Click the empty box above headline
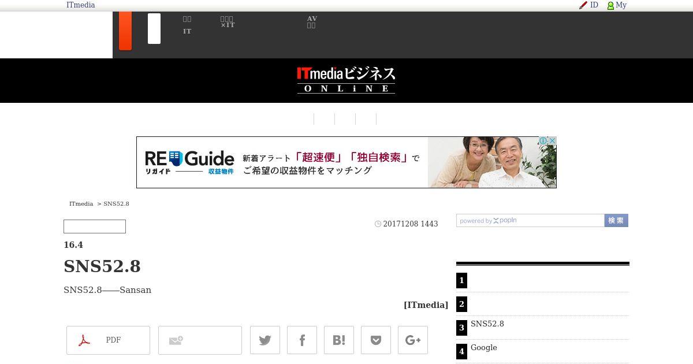Screen dimensions: 693x364 coord(95,226)
